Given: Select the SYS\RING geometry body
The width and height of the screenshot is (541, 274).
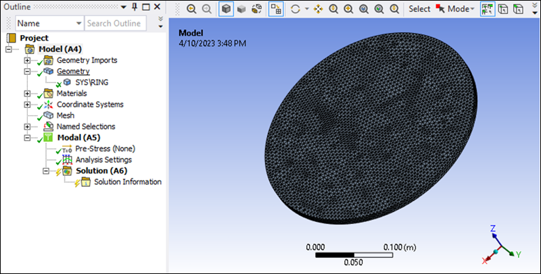Looking at the screenshot, I should pyautogui.click(x=91, y=82).
